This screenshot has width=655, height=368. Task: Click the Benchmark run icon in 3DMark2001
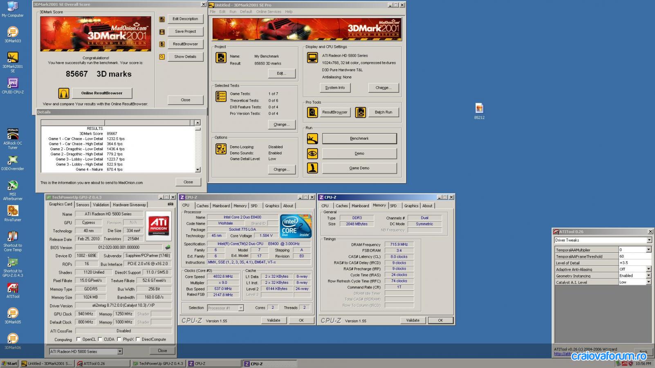tap(312, 138)
